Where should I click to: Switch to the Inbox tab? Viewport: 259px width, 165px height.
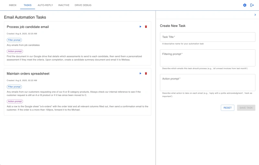click(x=13, y=5)
